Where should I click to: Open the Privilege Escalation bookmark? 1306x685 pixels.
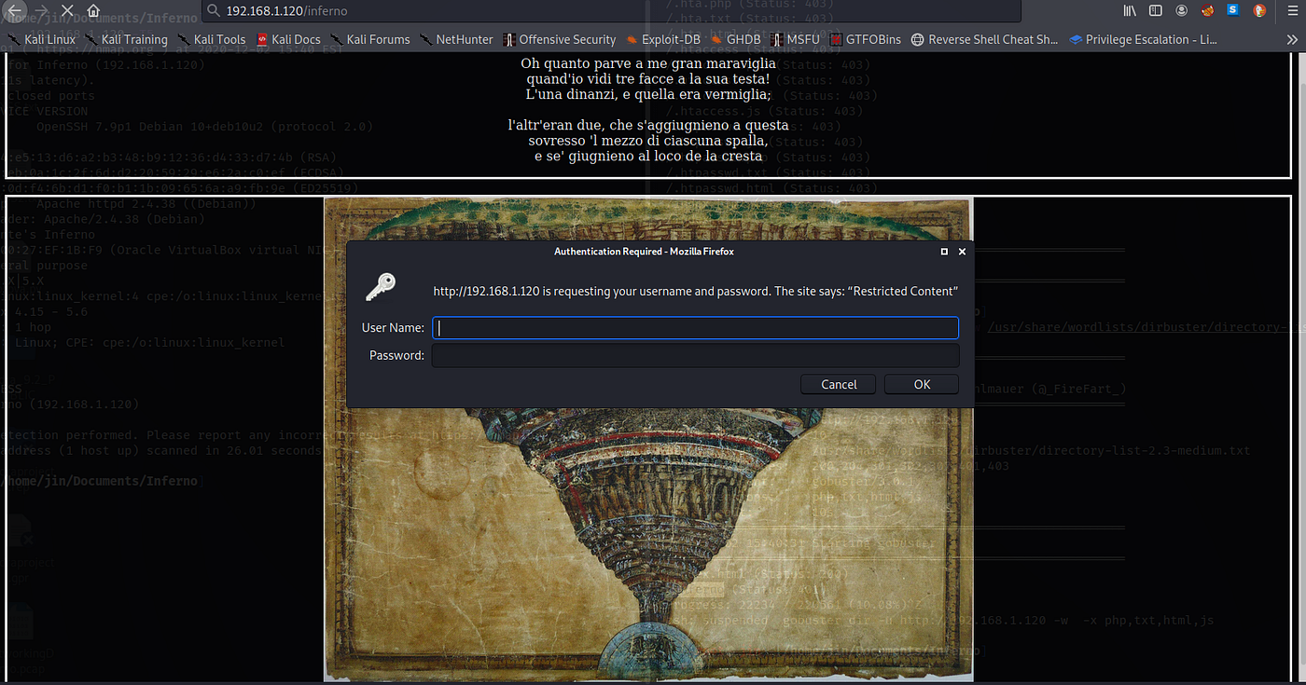(x=1143, y=39)
